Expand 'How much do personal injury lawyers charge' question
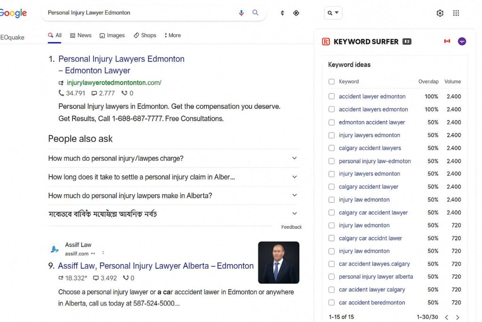The image size is (482, 322). pos(294,158)
